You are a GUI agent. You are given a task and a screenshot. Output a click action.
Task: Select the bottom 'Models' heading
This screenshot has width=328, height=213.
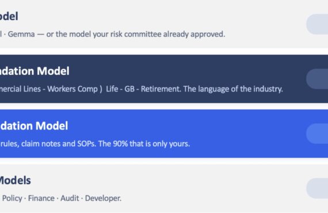click(16, 180)
